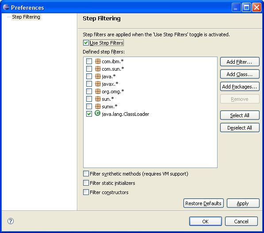Minimize the Preferences window
This screenshot has width=264, height=233.
tap(236, 7)
